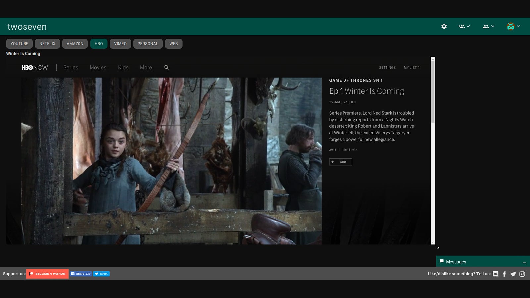The height and width of the screenshot is (298, 530).
Task: Select the Netflix source tab
Action: [47, 44]
